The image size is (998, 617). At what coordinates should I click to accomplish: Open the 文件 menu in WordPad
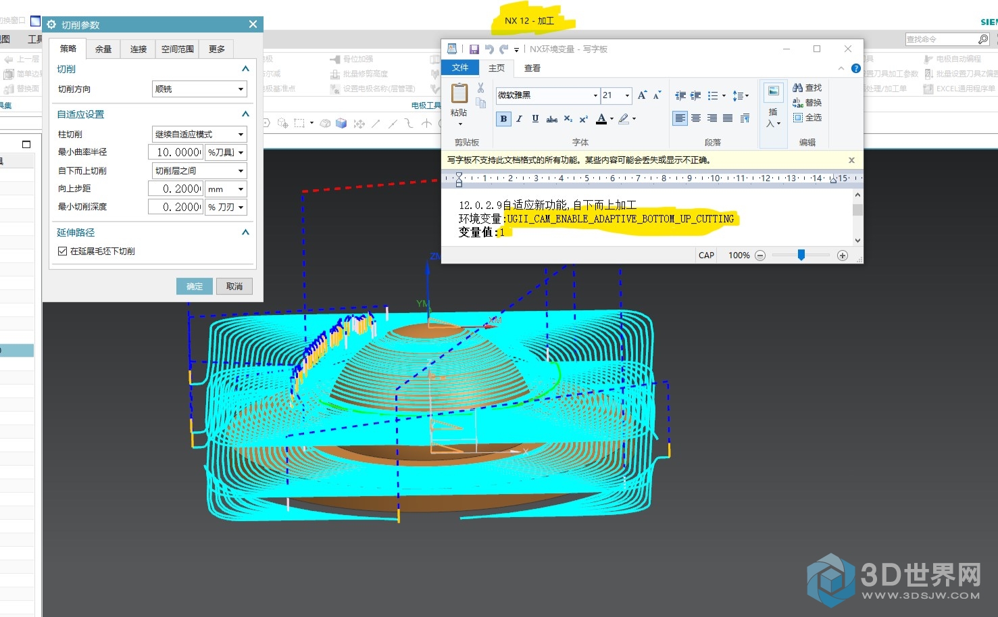click(460, 68)
